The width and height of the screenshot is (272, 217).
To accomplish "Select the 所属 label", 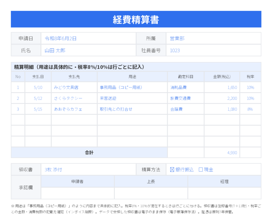I will tap(151, 38).
